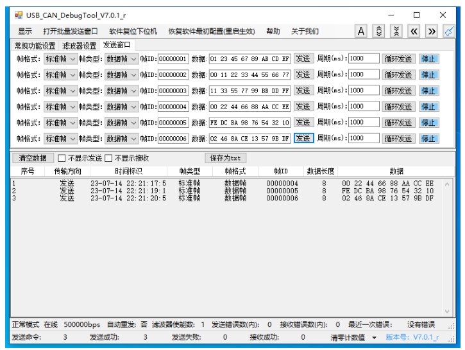
Task: Click the 清空数据 button
Action: coord(33,158)
